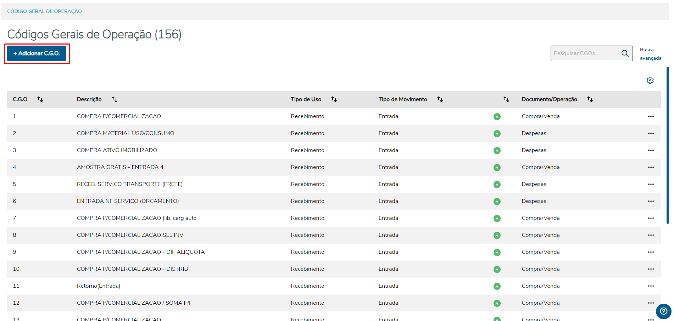This screenshot has width=674, height=321.
Task: Sort by Tipo de Uso arrows
Action: tap(334, 99)
